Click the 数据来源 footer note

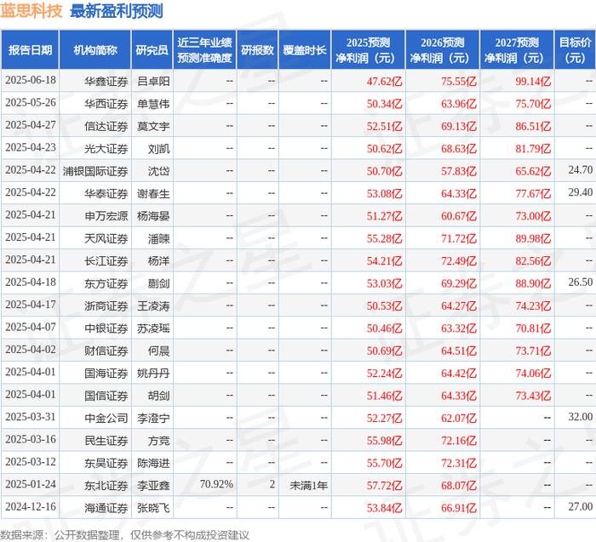click(124, 535)
